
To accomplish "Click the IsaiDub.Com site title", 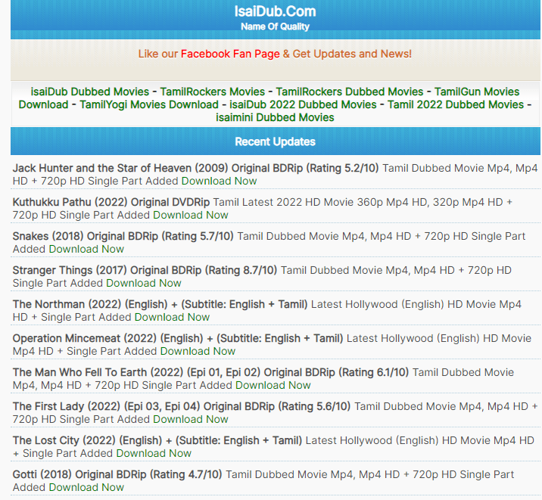I will coord(275,11).
